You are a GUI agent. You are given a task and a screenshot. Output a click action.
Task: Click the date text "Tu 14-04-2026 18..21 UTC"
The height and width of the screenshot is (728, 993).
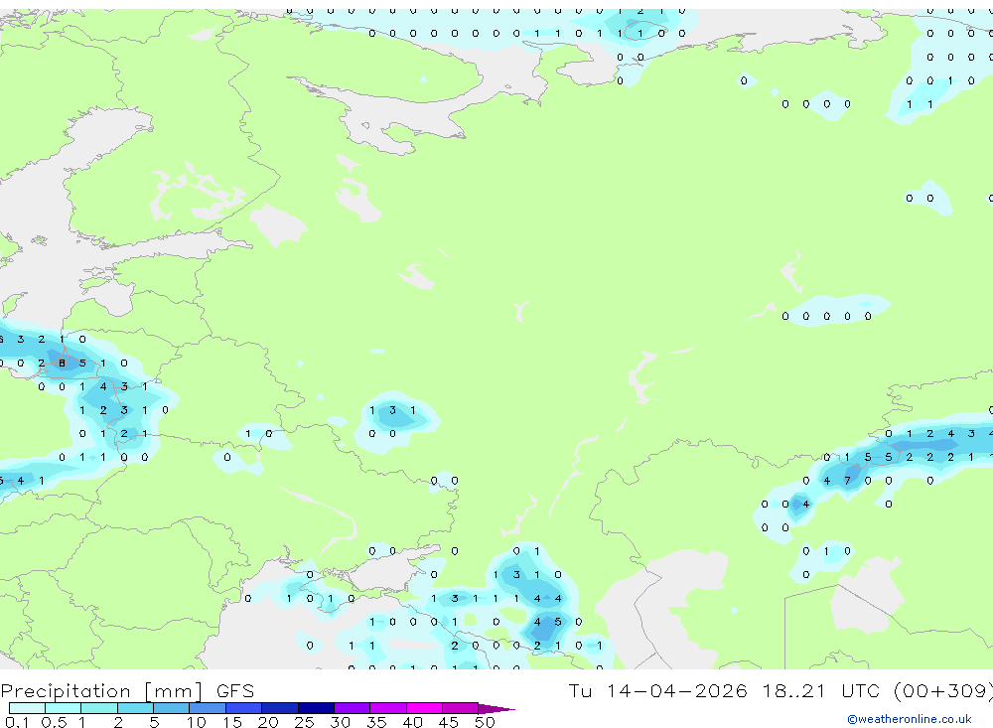[725, 690]
